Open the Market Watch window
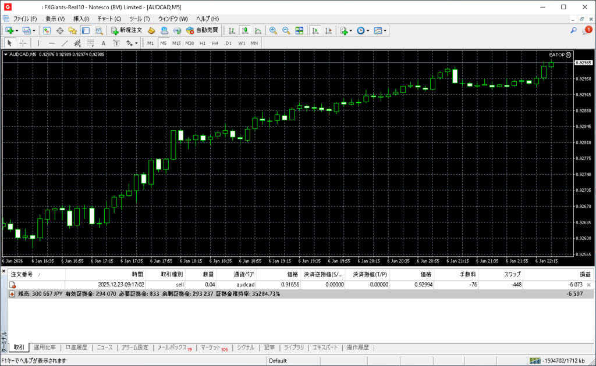596x366 pixels. click(47, 30)
